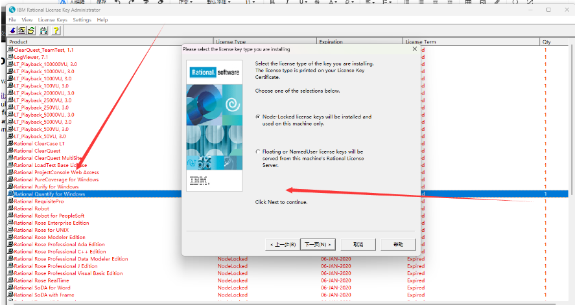Image resolution: width=575 pixels, height=305 pixels.
Task: Select the Node-Locked license keys radio option
Action: pos(258,117)
